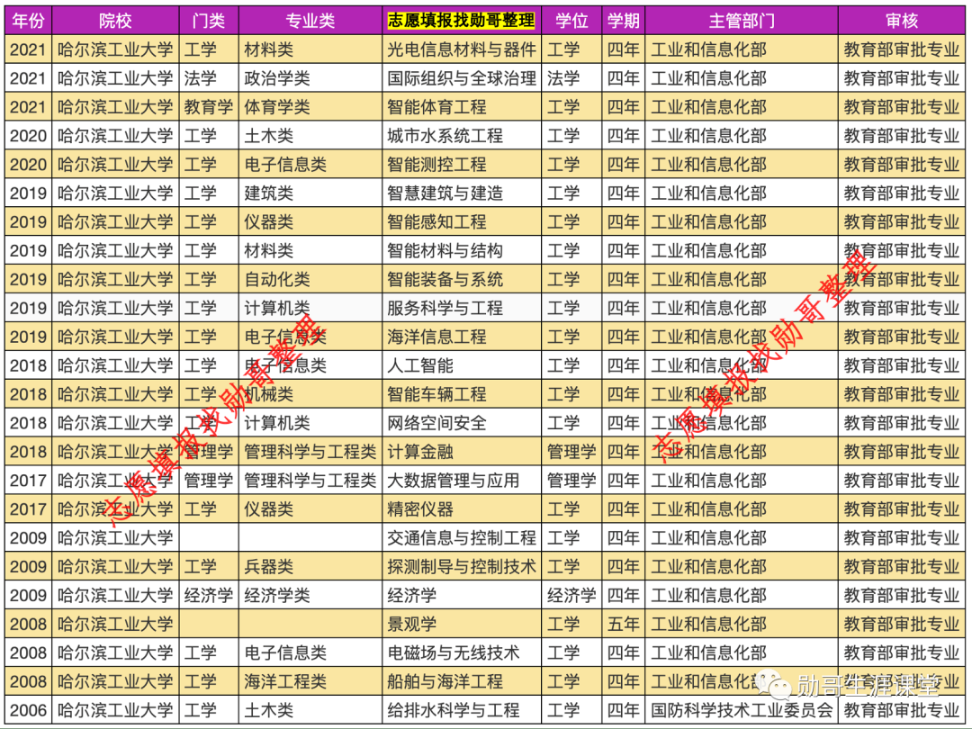Click the 服务科学与工程 cell
This screenshot has height=729, width=972.
tap(461, 308)
